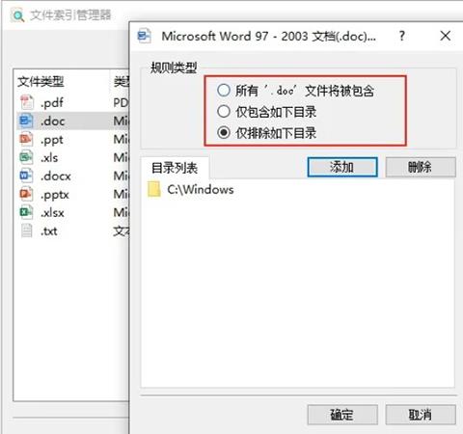The image size is (463, 434).
Task: Confirm with the 确定 button
Action: [x=342, y=415]
